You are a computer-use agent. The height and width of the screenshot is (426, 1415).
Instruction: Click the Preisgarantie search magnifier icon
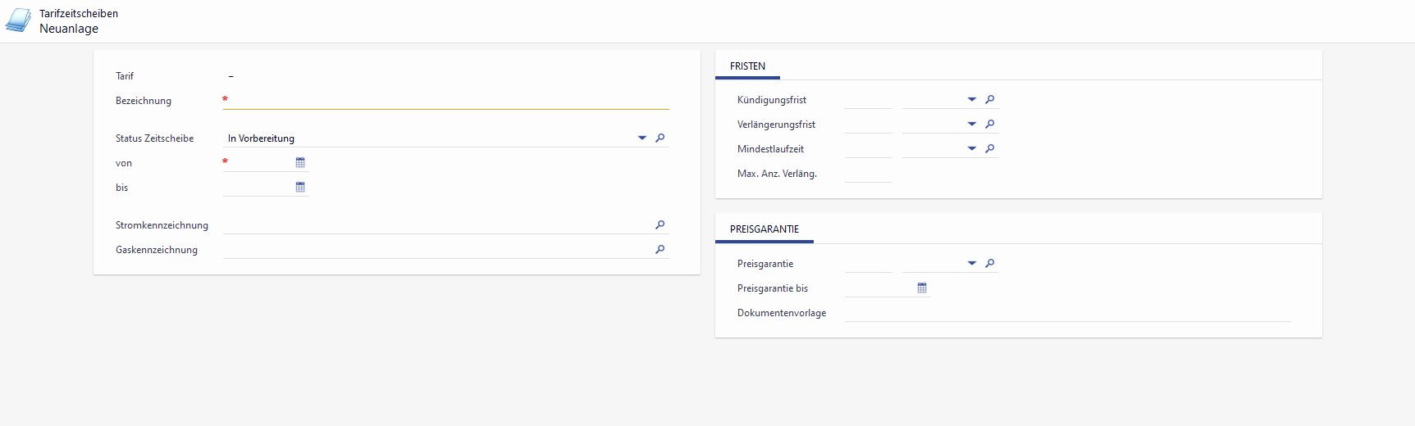point(990,264)
